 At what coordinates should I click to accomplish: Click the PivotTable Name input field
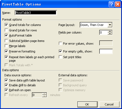tap(36, 13)
